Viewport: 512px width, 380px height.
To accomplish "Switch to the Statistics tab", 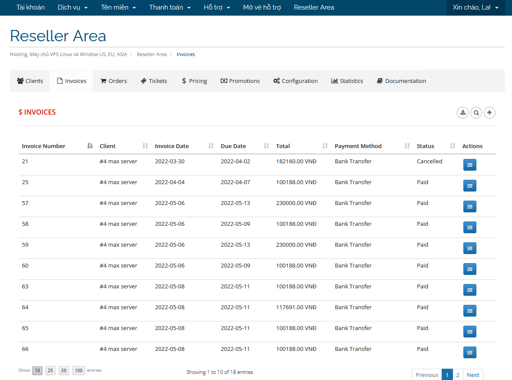I will point(347,81).
